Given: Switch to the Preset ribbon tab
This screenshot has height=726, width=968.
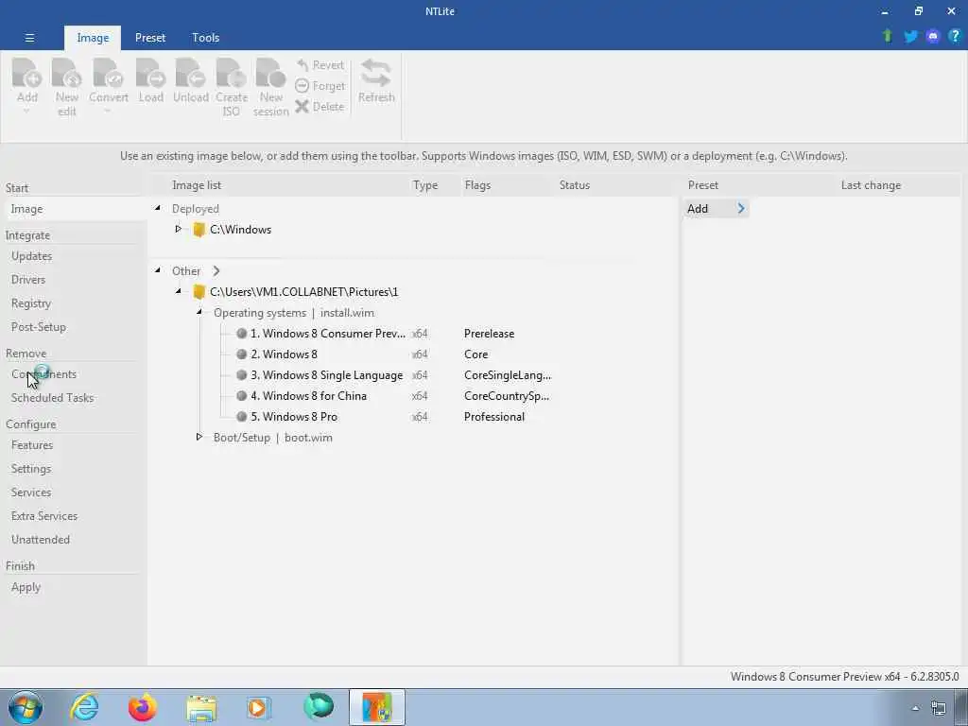Looking at the screenshot, I should click(x=150, y=38).
